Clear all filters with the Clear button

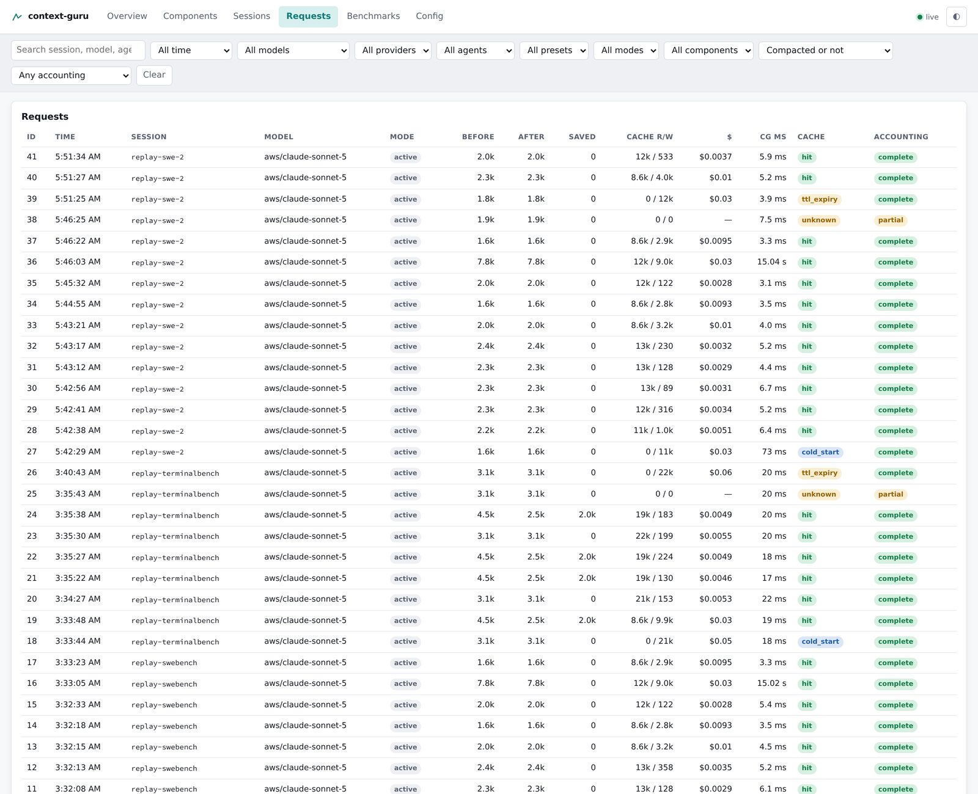(154, 75)
